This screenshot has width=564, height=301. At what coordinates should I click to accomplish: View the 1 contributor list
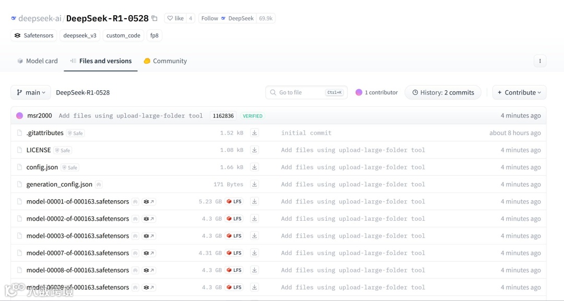coord(377,93)
